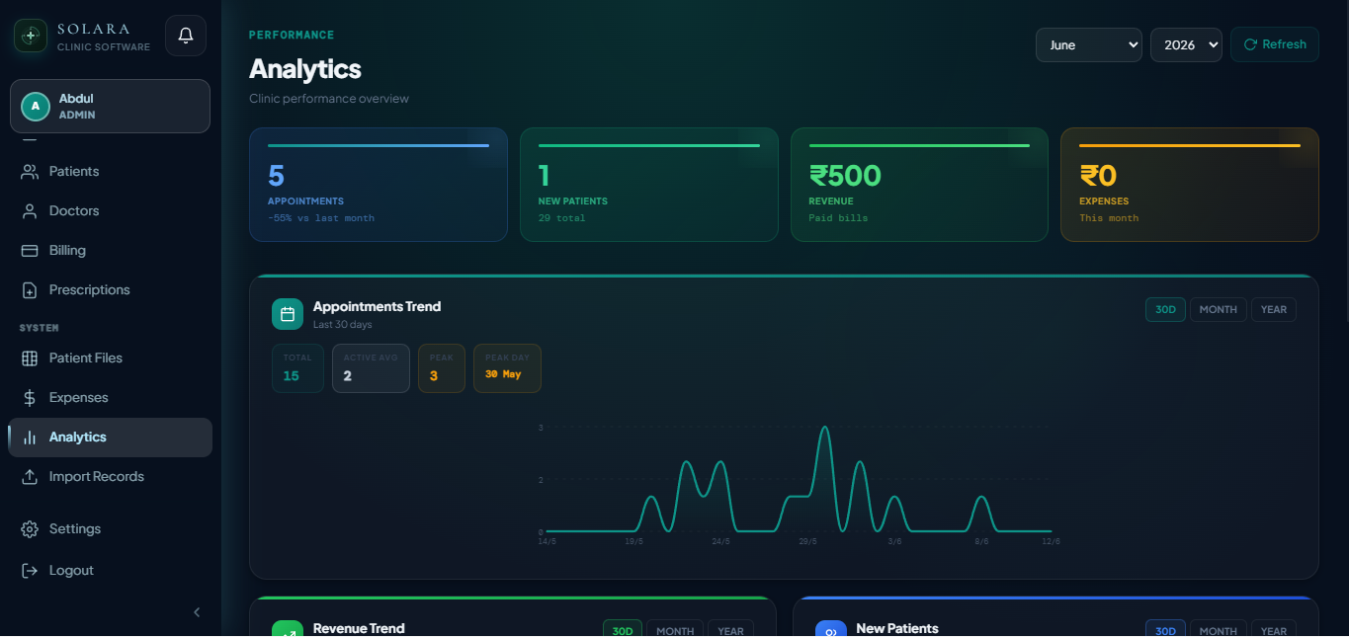Navigate to Patient Files

[110, 358]
